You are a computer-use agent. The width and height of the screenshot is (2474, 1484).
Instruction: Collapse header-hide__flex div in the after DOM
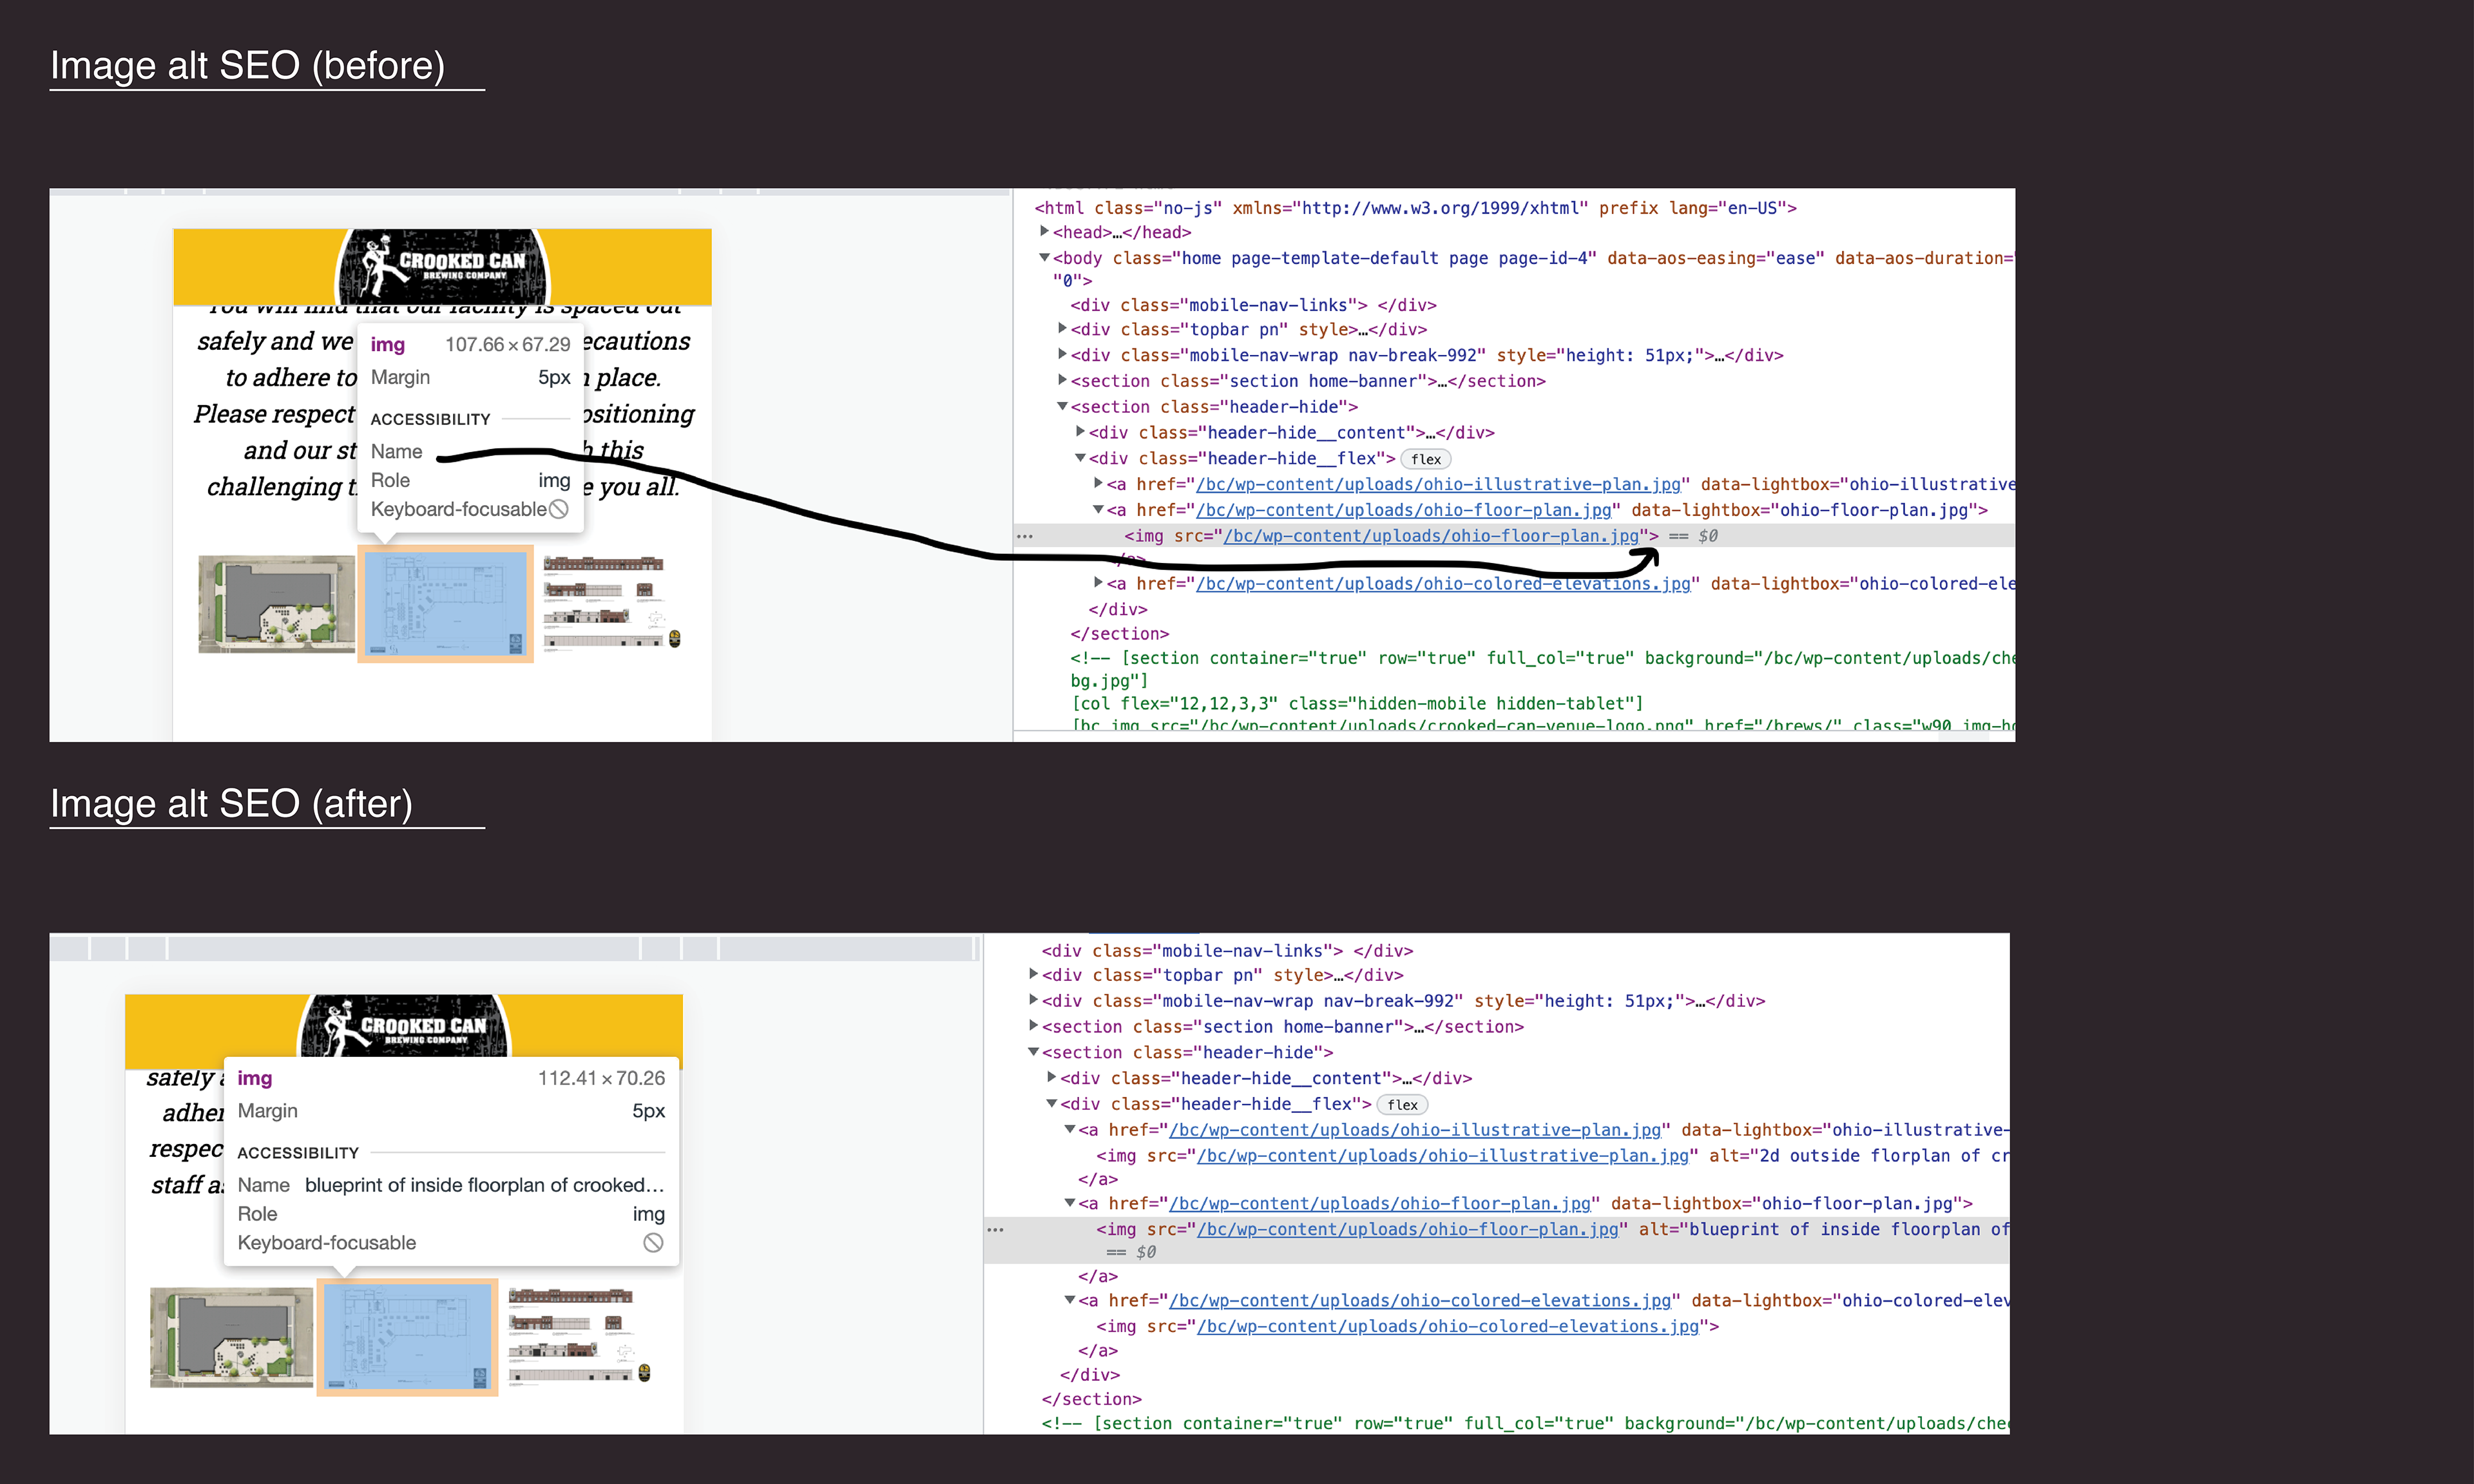coord(1051,1104)
